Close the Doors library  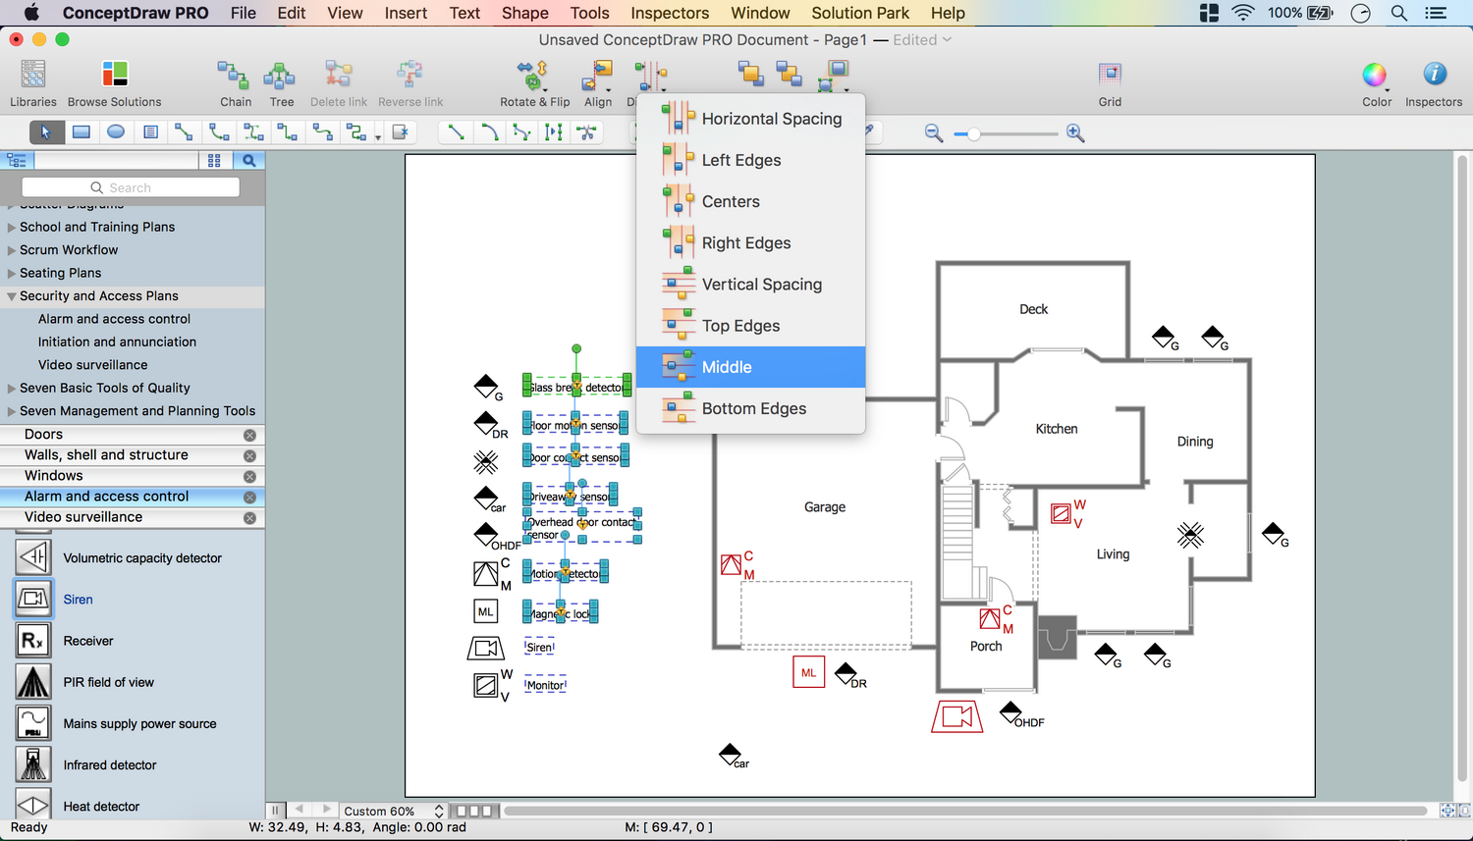pyautogui.click(x=249, y=435)
